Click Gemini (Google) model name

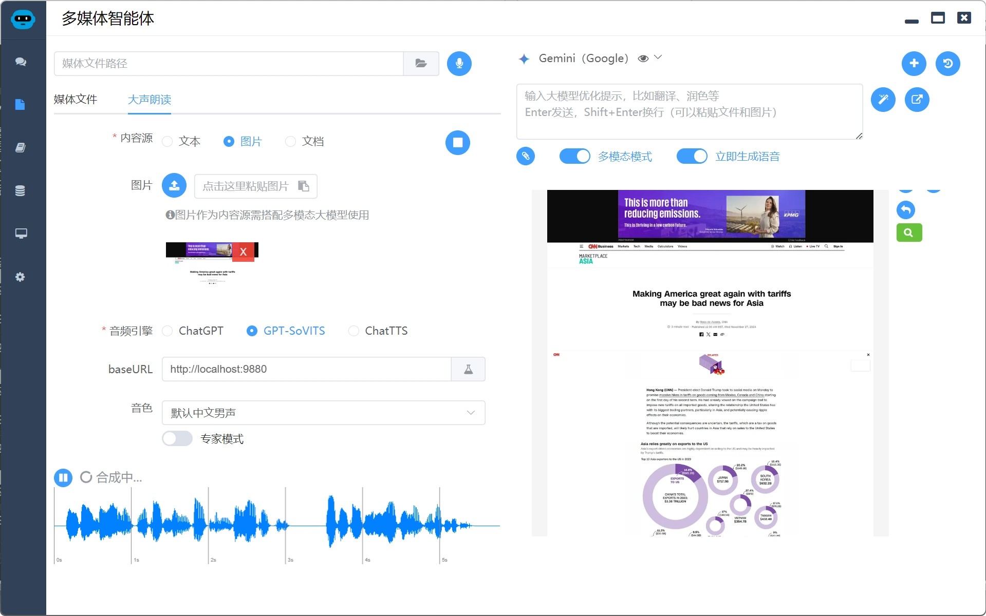pyautogui.click(x=583, y=59)
